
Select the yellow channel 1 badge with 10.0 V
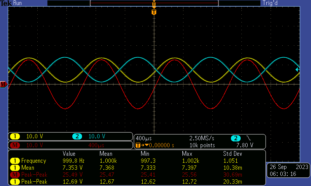click(x=15, y=136)
